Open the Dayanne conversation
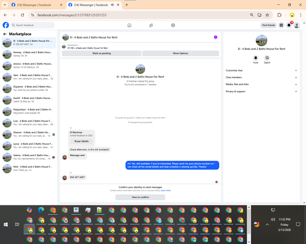 point(29,88)
